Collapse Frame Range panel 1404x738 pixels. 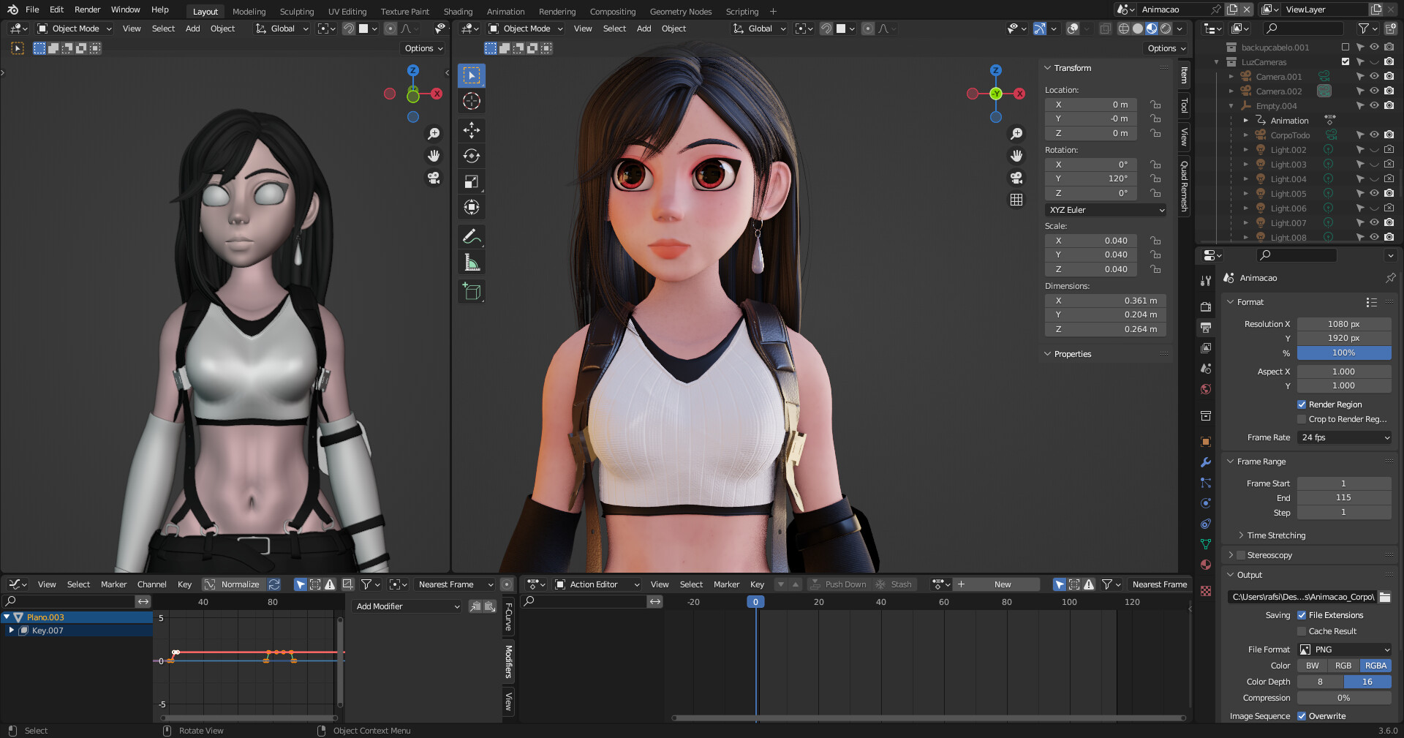tap(1231, 462)
